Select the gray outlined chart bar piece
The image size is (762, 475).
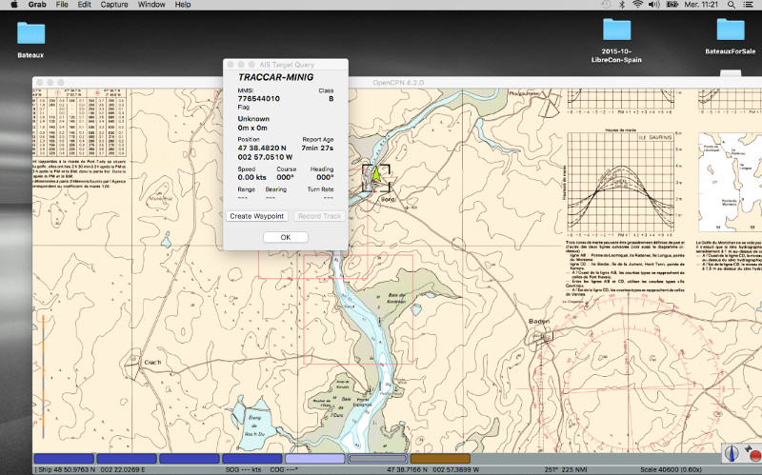(x=377, y=458)
